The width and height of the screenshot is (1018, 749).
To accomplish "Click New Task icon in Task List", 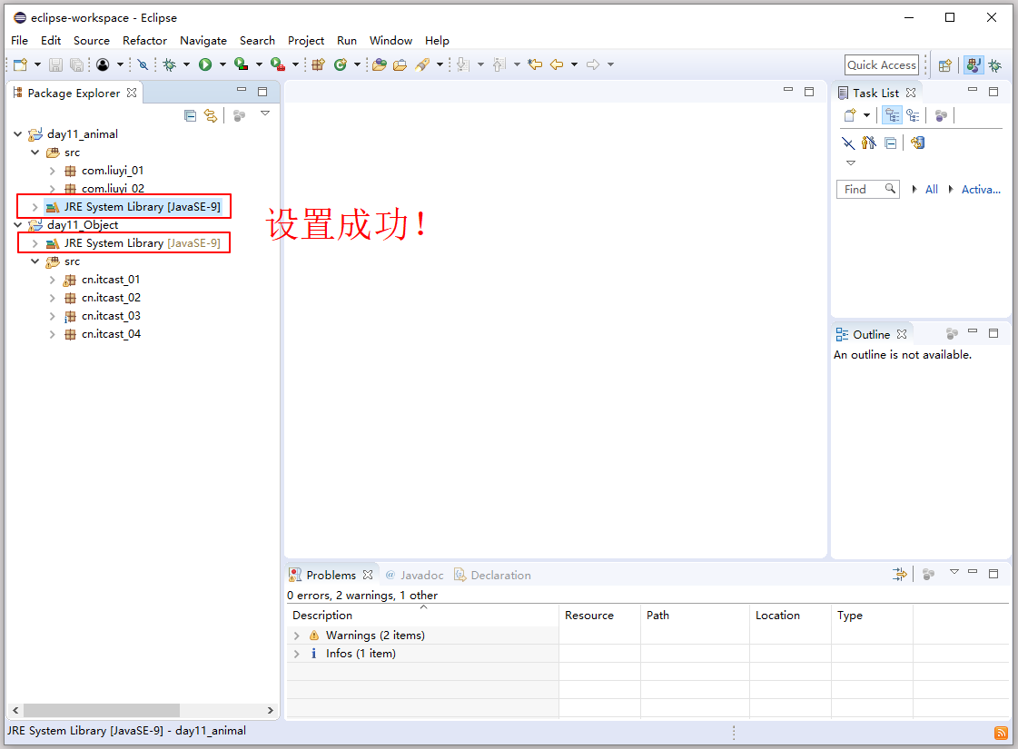I will 850,115.
